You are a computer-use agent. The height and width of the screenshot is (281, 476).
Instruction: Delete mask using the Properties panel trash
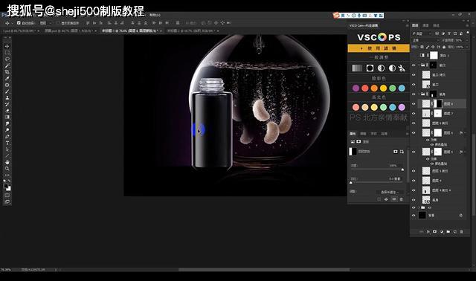(x=402, y=199)
